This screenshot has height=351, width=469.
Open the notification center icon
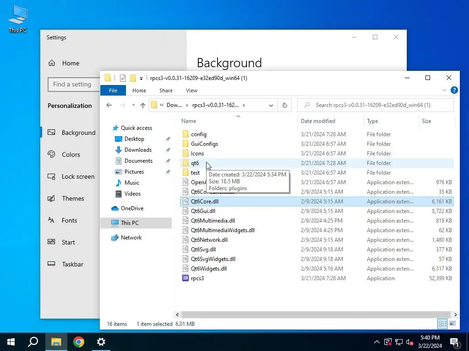click(x=454, y=342)
